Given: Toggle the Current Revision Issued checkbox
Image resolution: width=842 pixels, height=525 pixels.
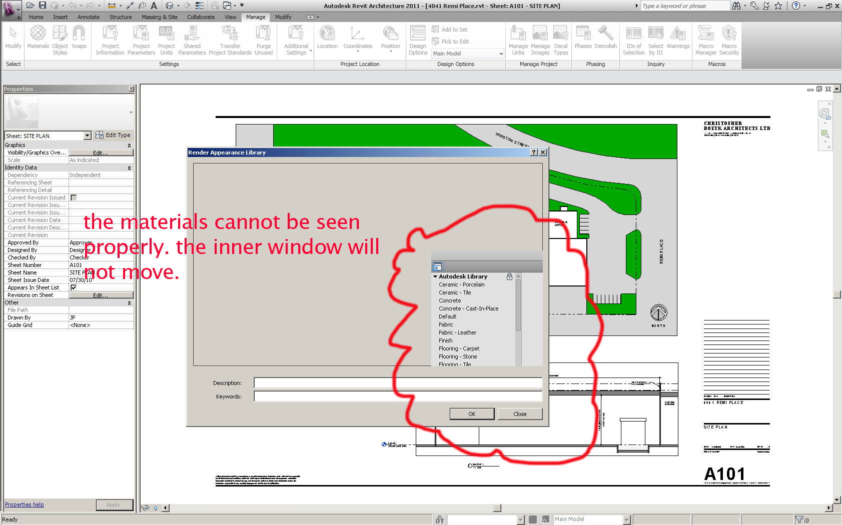Looking at the screenshot, I should coord(74,197).
